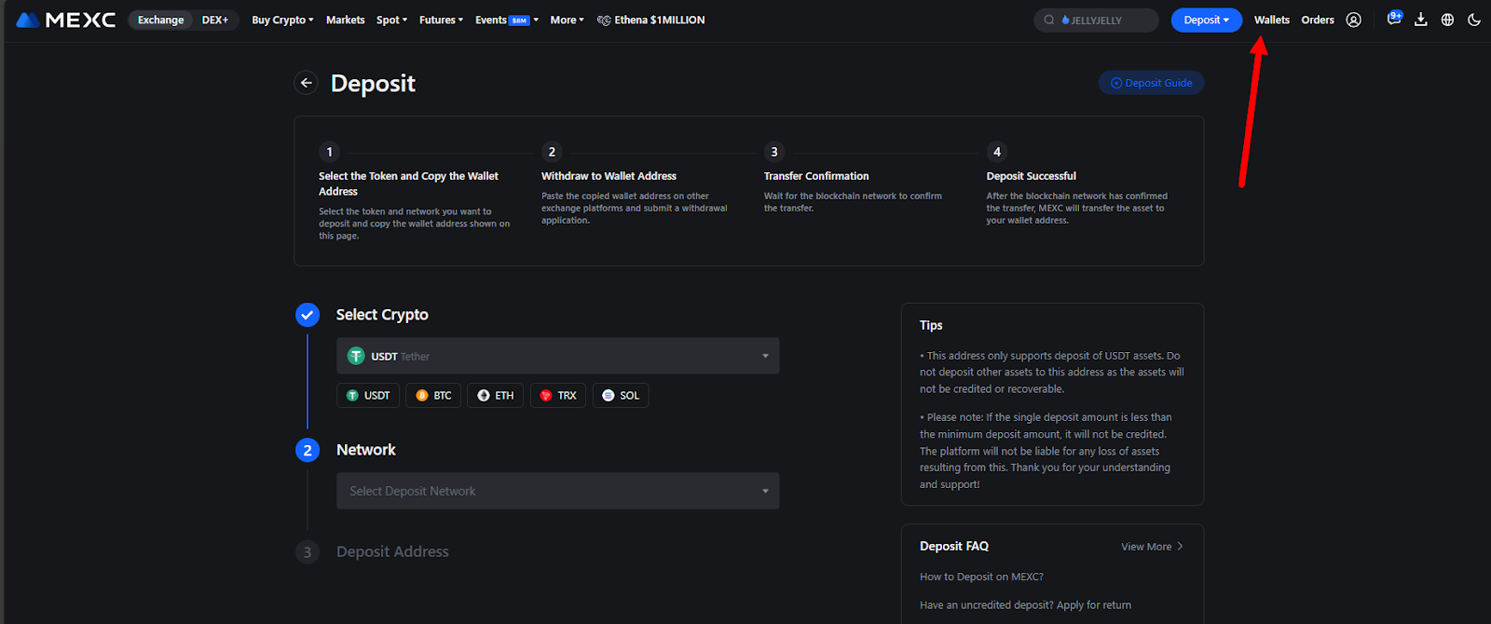Click 'Deposit Successful' step title
Image resolution: width=1491 pixels, height=624 pixels.
[1032, 176]
